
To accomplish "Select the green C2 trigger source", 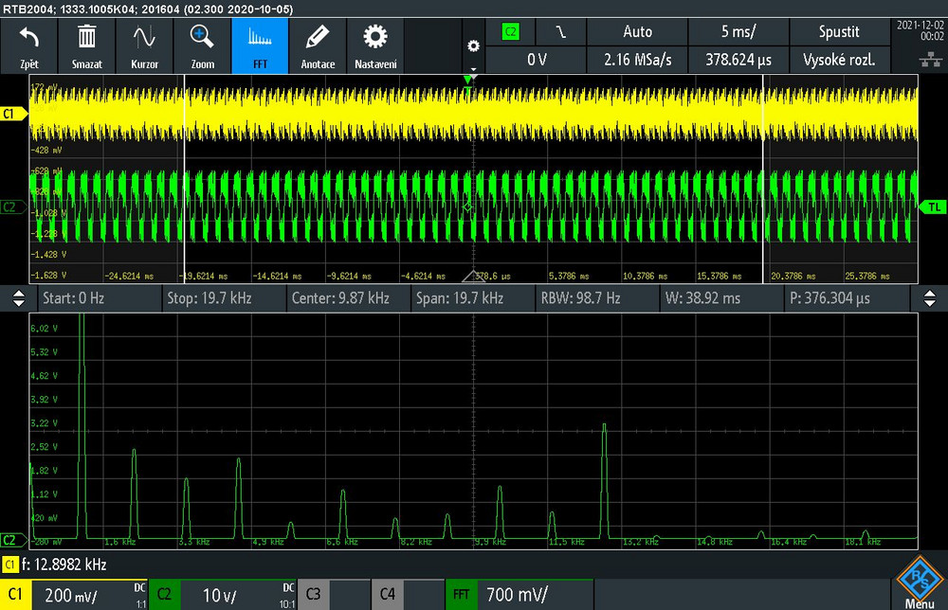I will coord(511,32).
